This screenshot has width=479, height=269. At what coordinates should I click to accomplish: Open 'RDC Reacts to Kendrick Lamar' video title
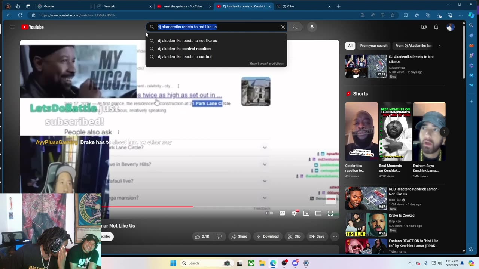[414, 192]
